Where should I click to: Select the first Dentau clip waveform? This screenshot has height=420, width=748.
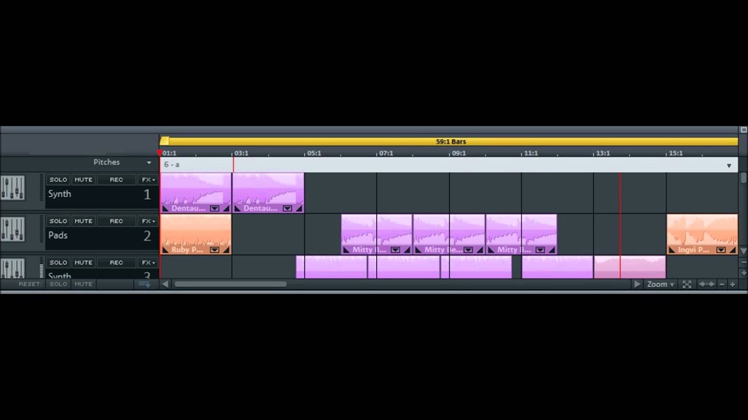[196, 188]
